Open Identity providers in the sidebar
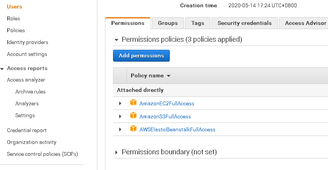The width and height of the screenshot is (328, 170). pyautogui.click(x=28, y=42)
